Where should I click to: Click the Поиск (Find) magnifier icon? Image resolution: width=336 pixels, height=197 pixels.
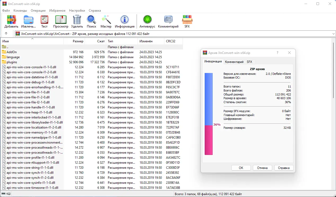pyautogui.click(x=91, y=20)
